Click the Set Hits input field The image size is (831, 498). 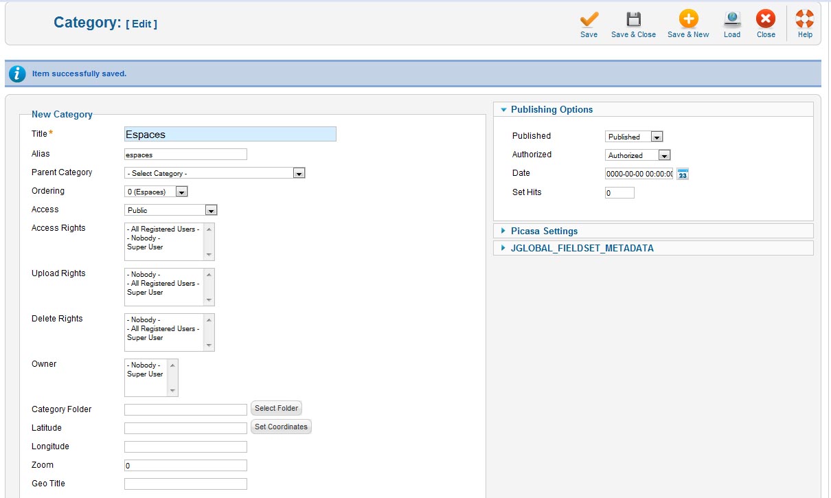pos(619,193)
